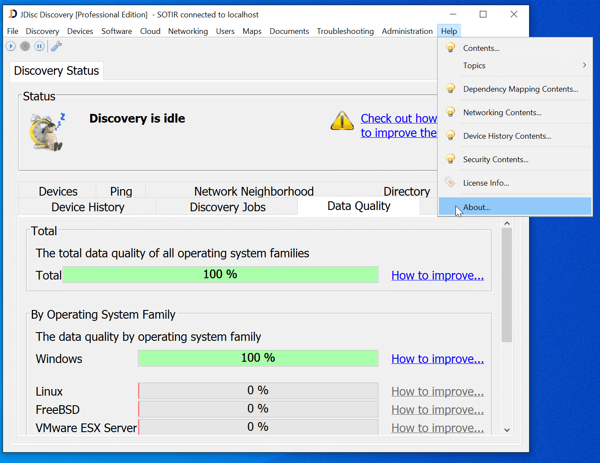Click How to improve... beside the Windows bar
The height and width of the screenshot is (463, 600).
[437, 359]
